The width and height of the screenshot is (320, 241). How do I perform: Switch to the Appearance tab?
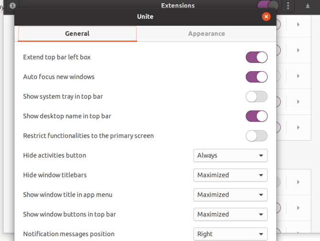206,34
